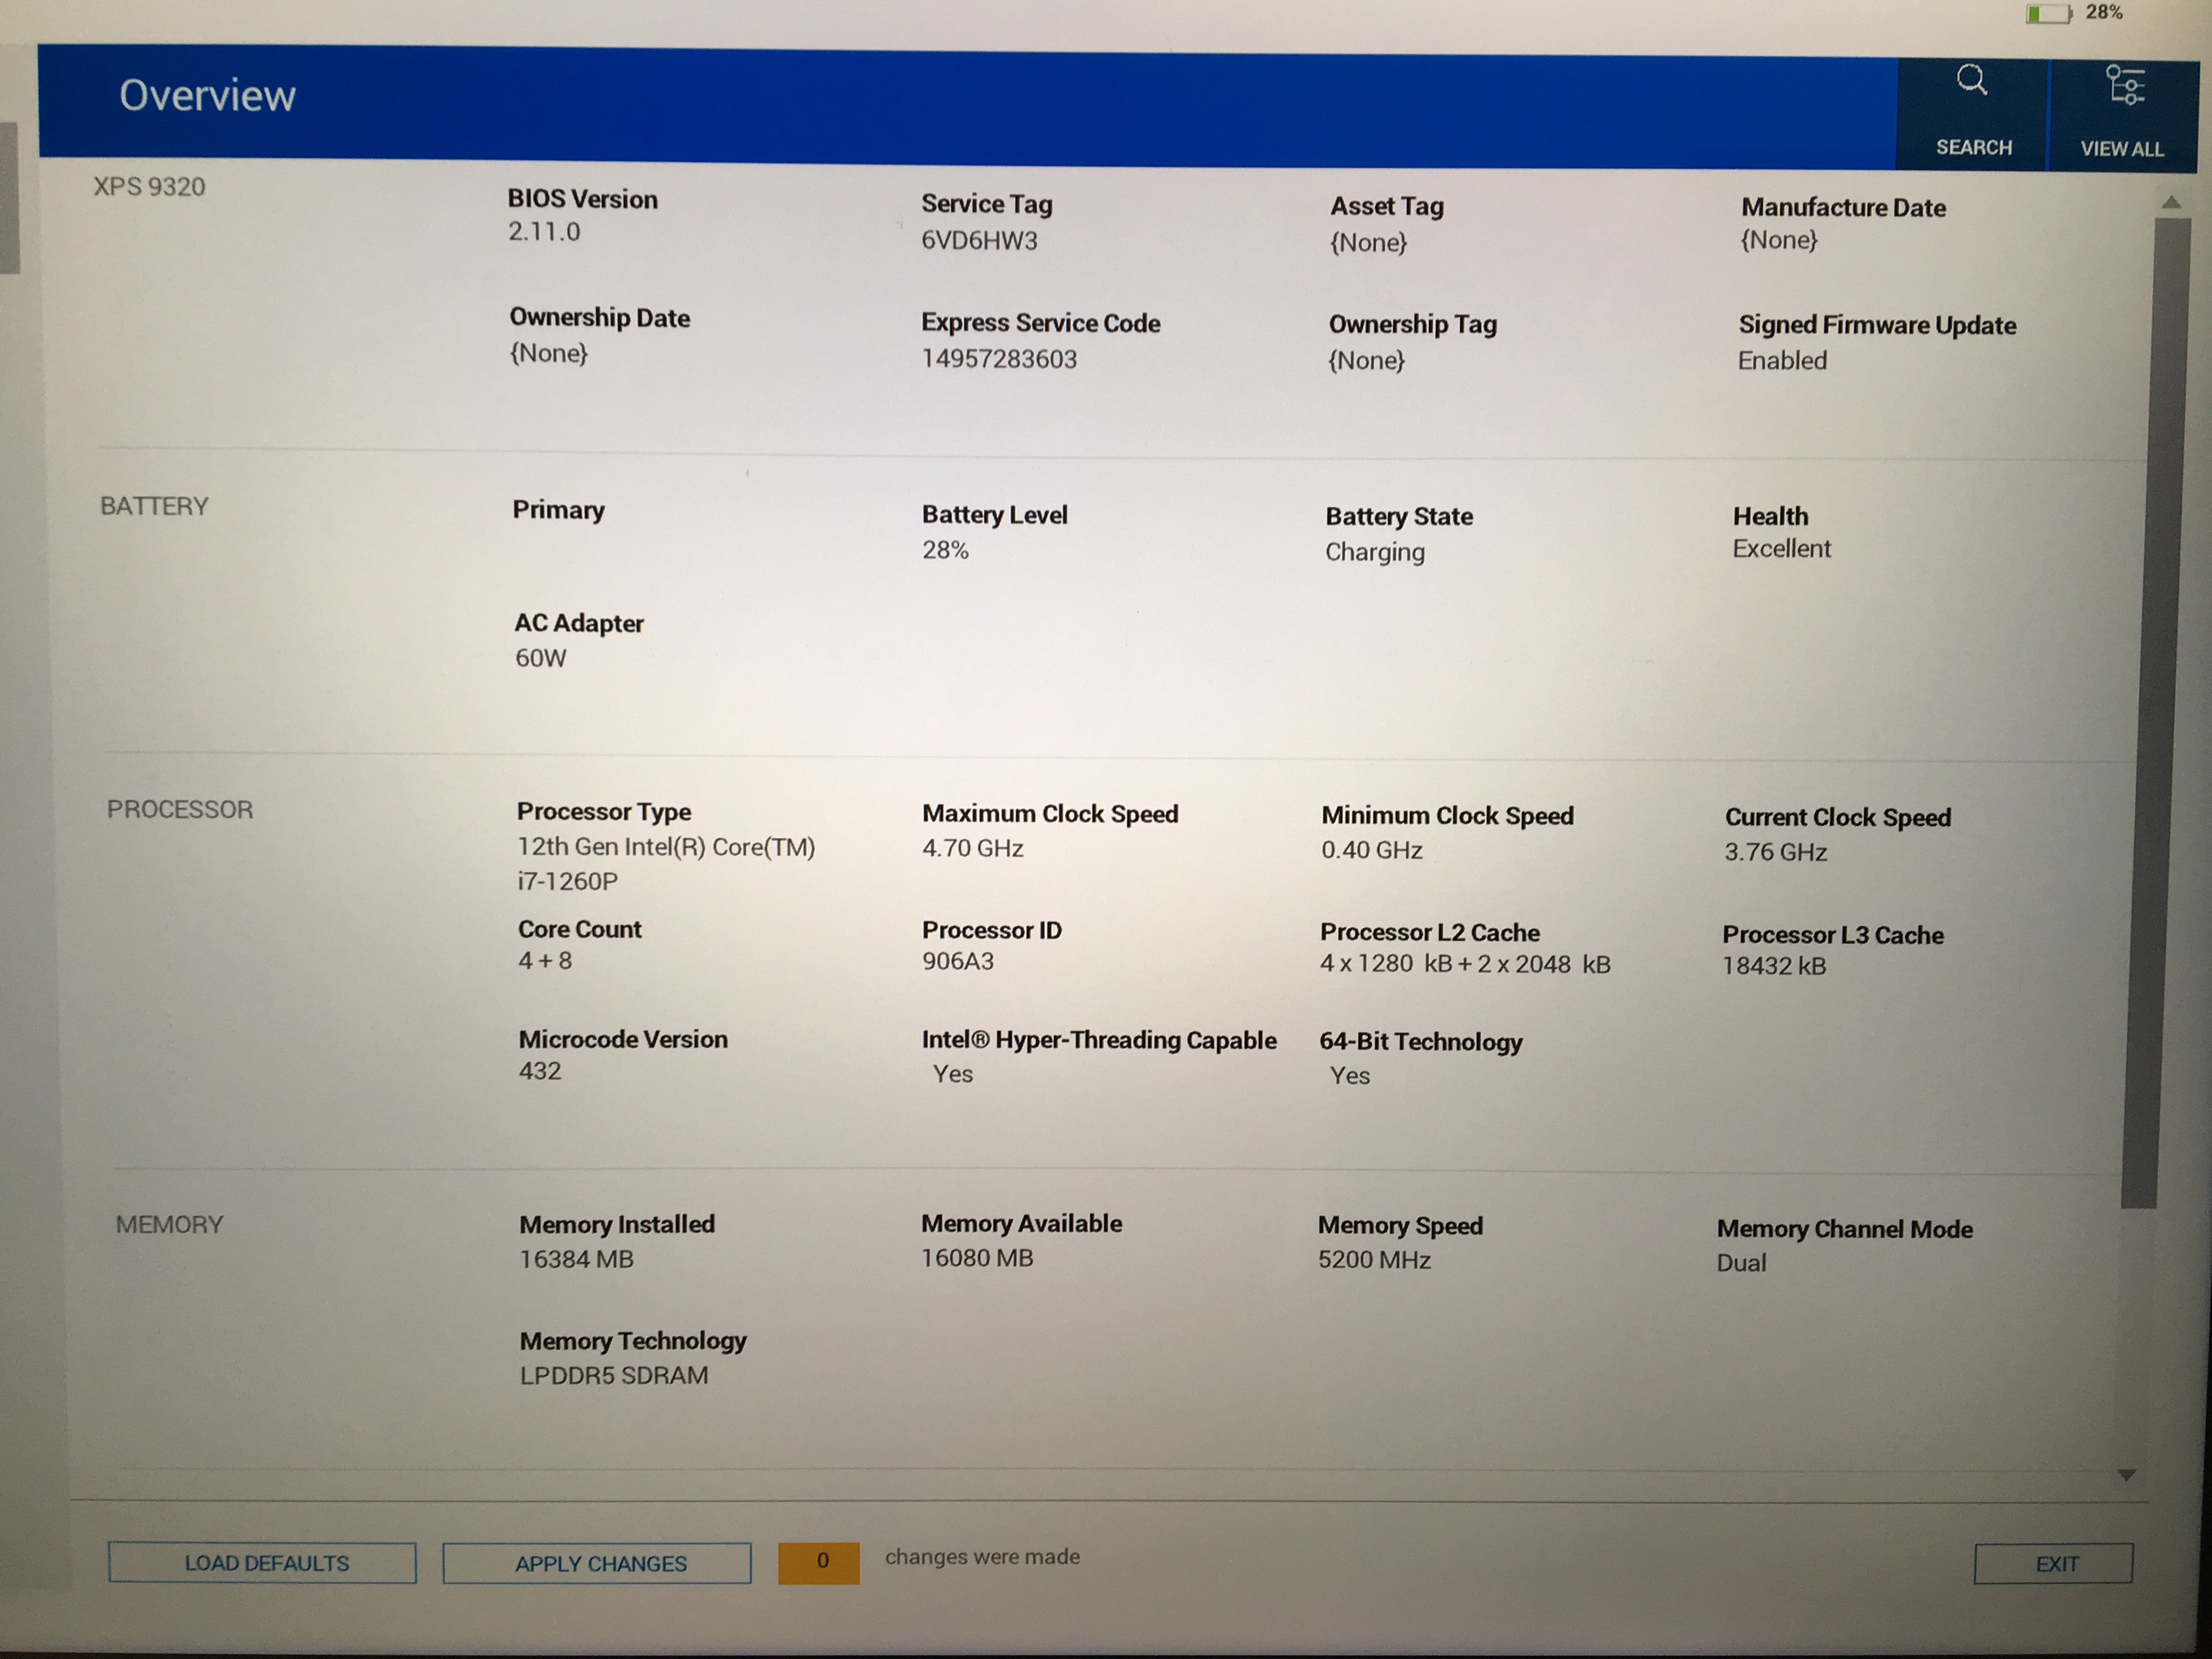Select the MEMORY section heading
This screenshot has width=2212, height=1659.
(x=169, y=1224)
